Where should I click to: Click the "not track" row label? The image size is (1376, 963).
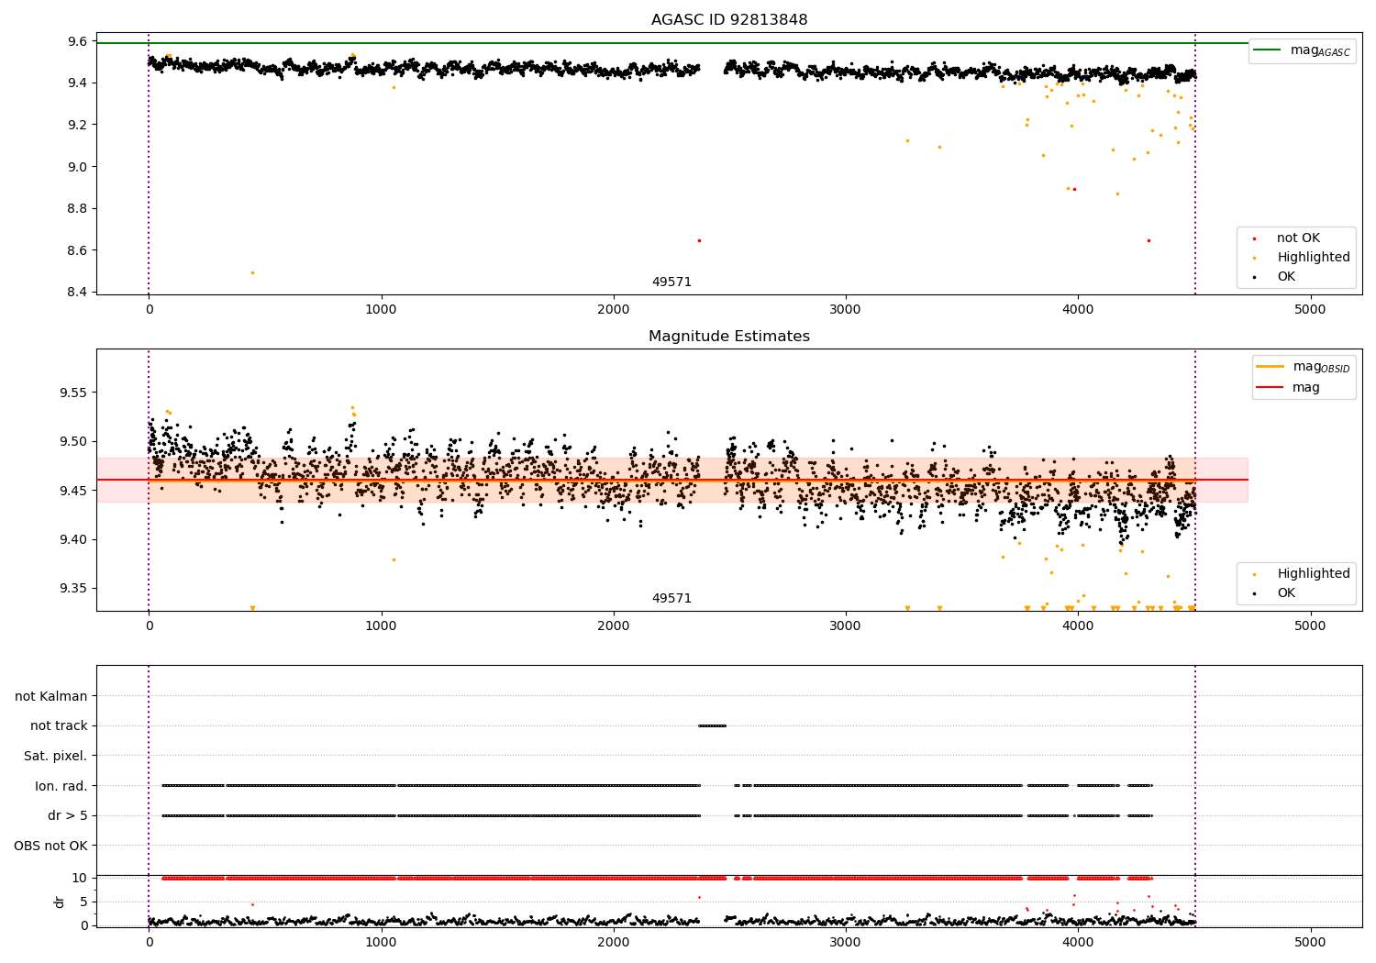pos(59,726)
